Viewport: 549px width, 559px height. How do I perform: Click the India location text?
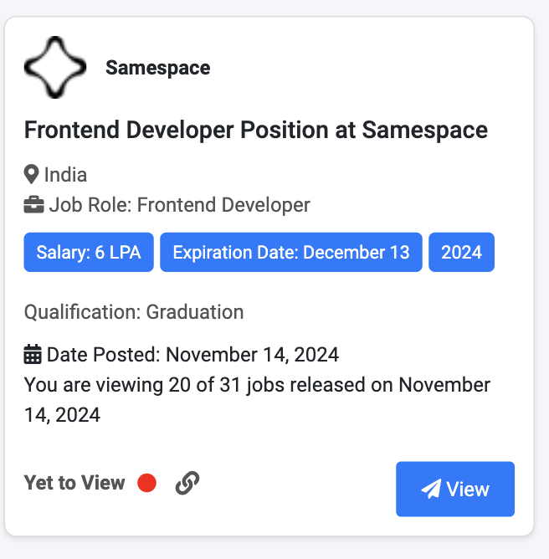65,175
